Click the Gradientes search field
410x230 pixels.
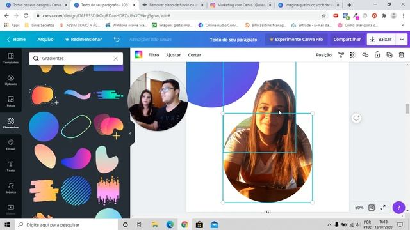[x=76, y=59]
